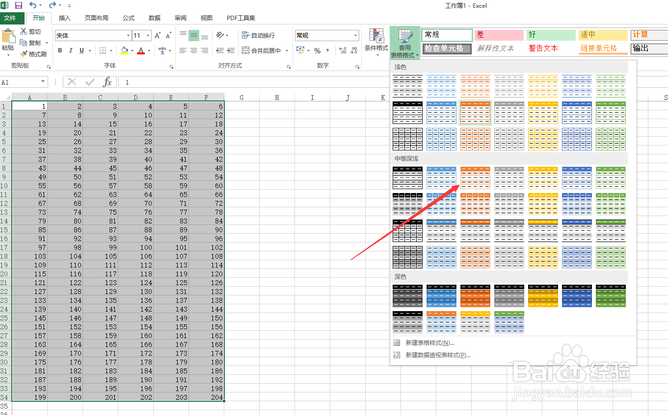Apply the 适中 (Neutral) cell style

coord(603,35)
